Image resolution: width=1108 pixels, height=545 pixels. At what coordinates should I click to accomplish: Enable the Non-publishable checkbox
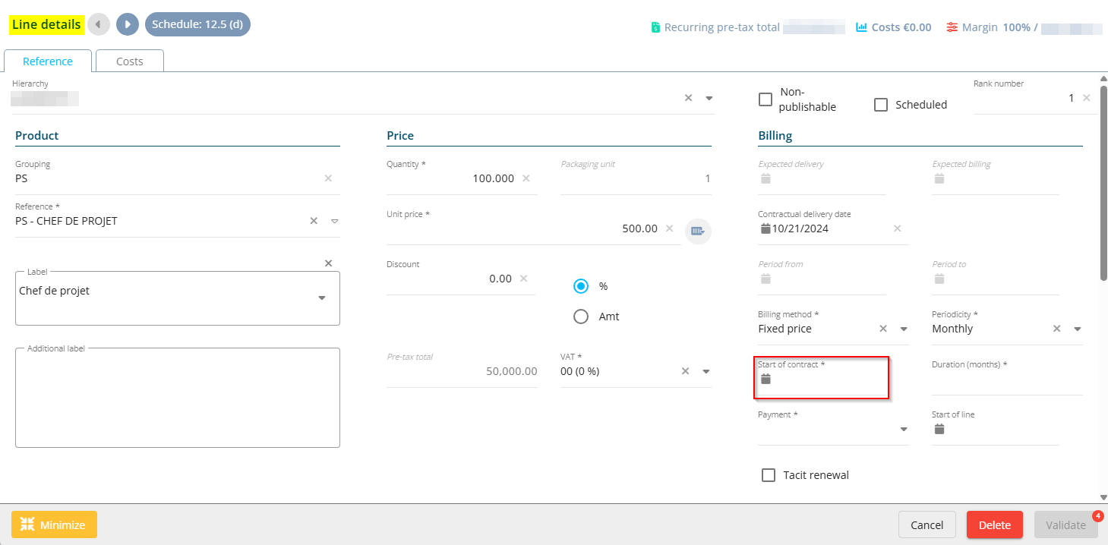pos(765,99)
